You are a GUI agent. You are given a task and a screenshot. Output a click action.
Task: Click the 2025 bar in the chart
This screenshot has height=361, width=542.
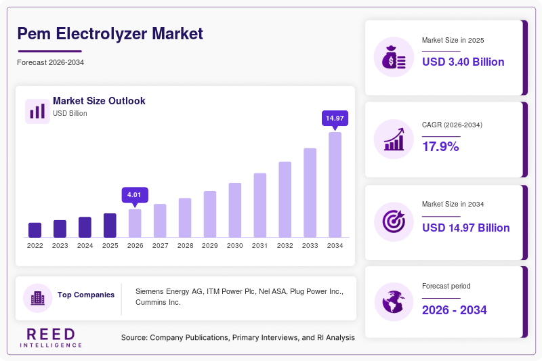[110, 226]
